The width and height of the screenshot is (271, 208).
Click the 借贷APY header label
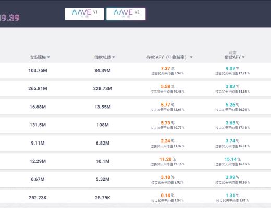(x=232, y=57)
